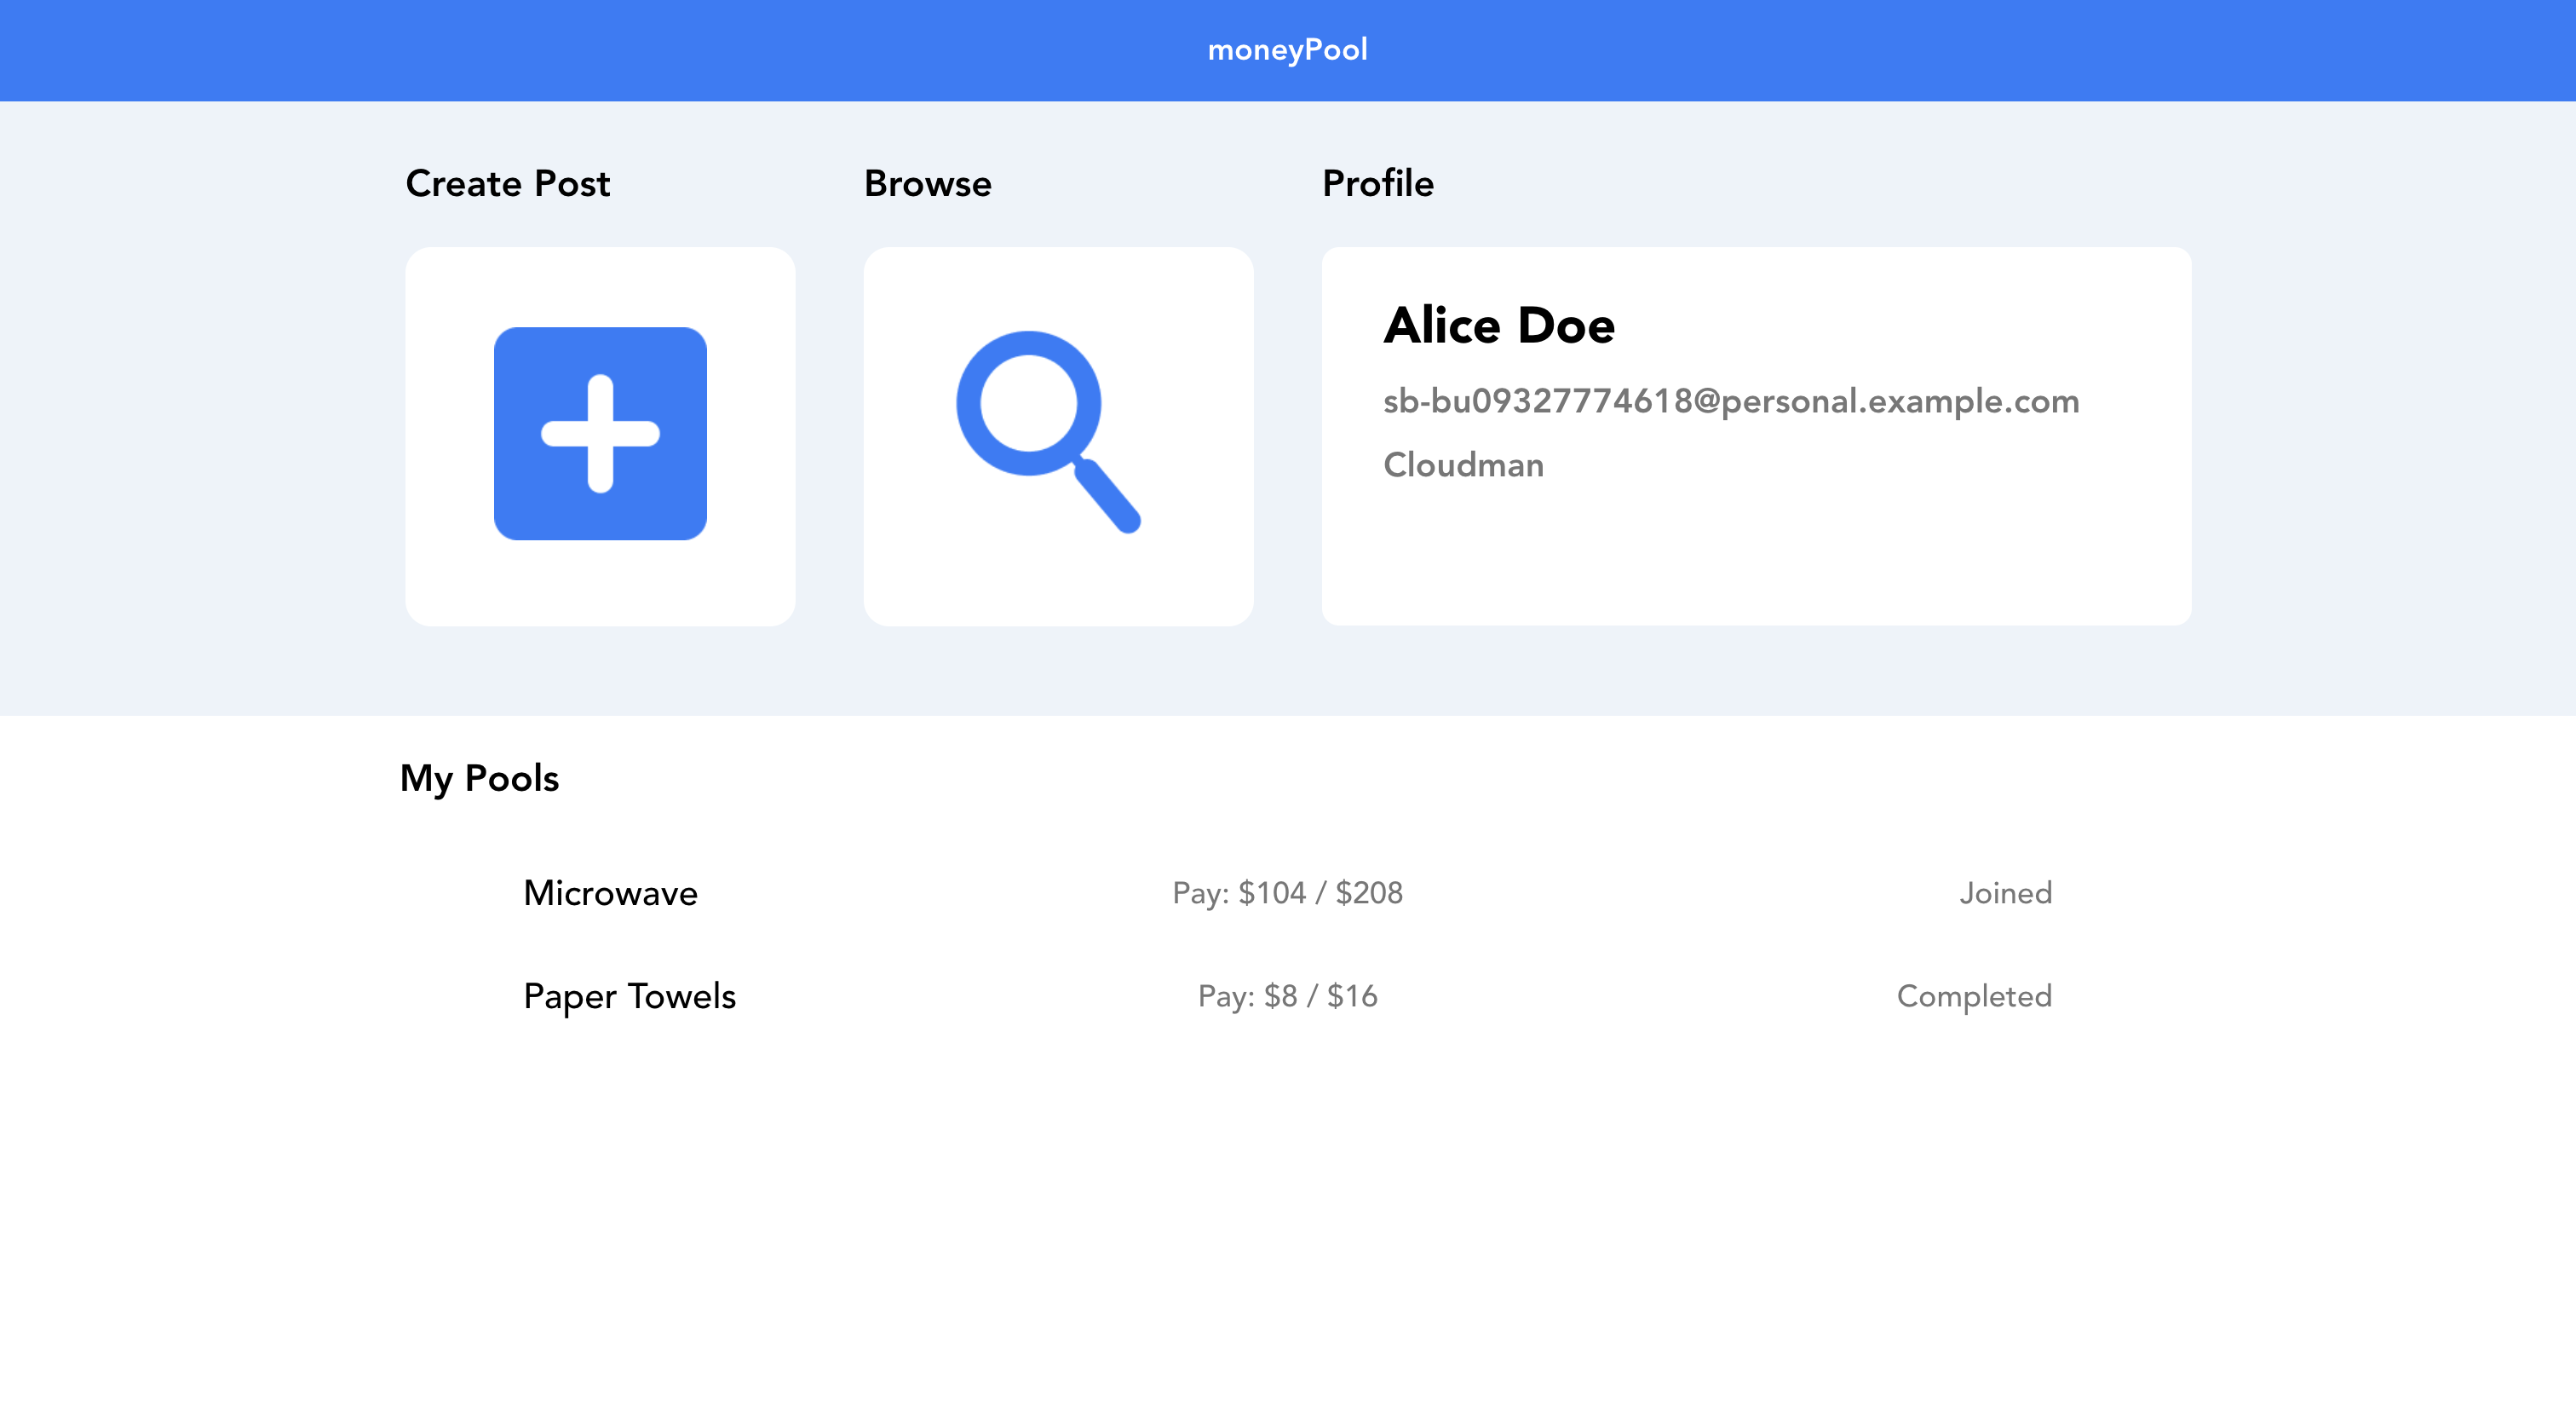The width and height of the screenshot is (2576, 1401).
Task: Click the Cloudman text in the profile
Action: pyautogui.click(x=1463, y=465)
